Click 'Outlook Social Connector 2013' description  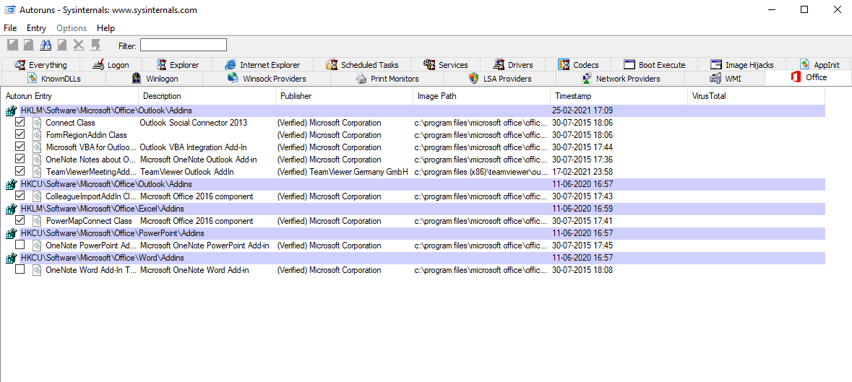(194, 123)
